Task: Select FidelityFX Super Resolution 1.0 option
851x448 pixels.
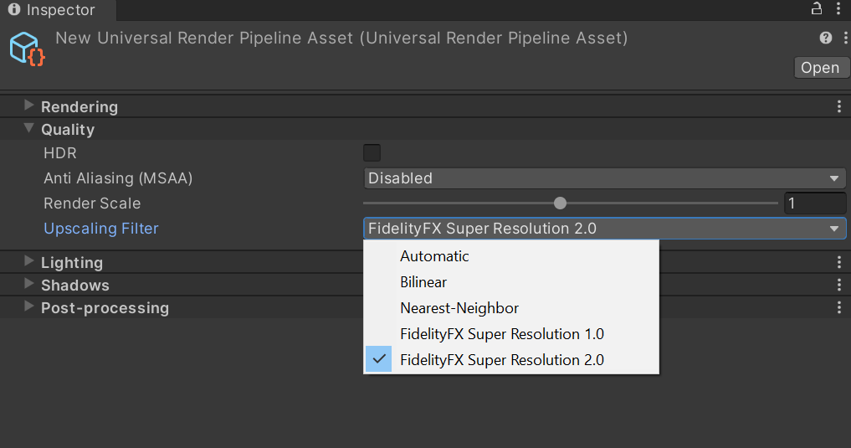Action: (501, 334)
